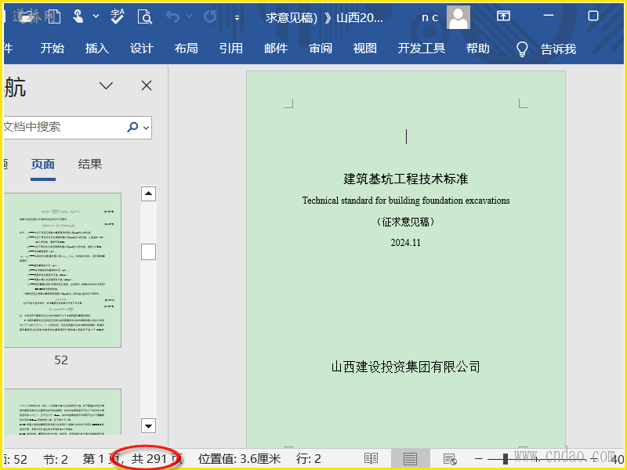
Task: Switch to 结果 navigation tab
Action: click(x=90, y=164)
